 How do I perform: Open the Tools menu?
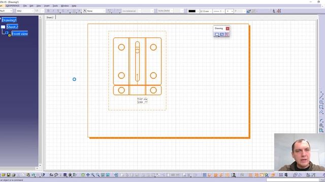coord(55,6)
